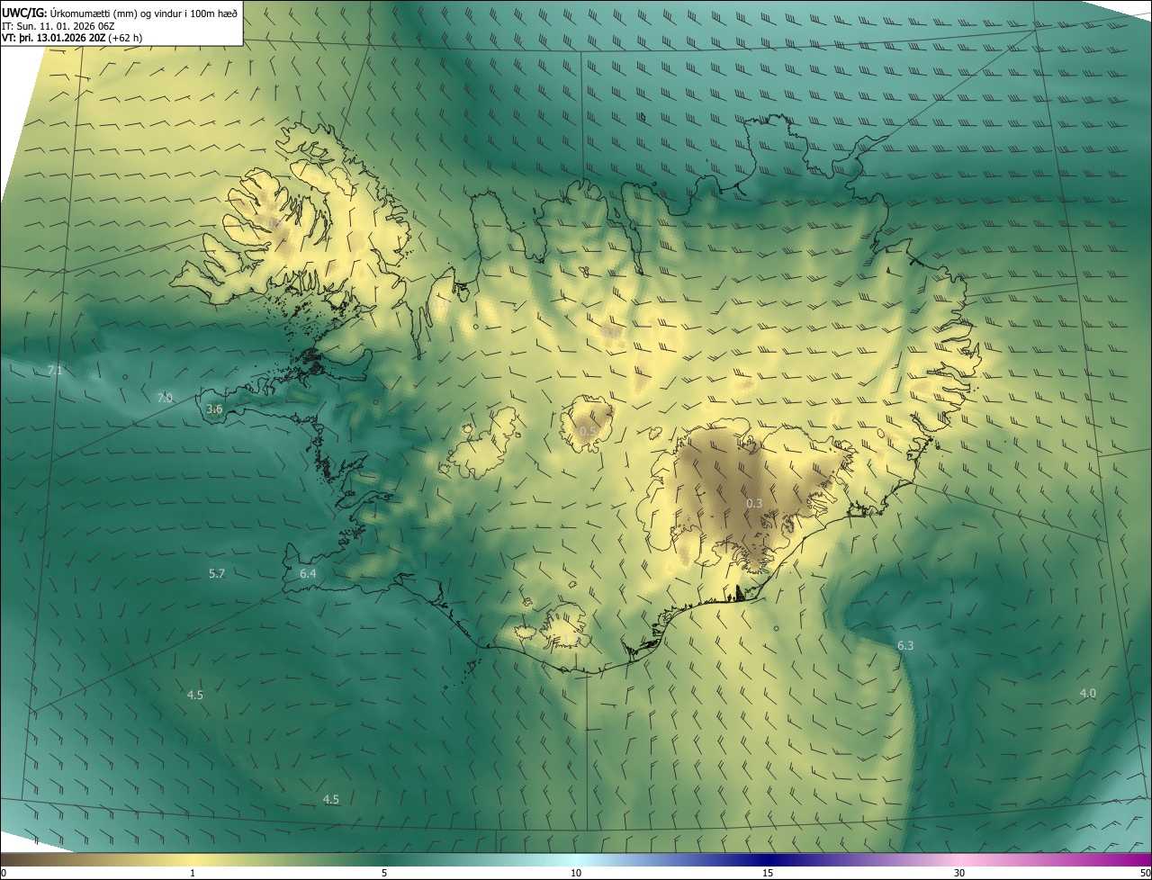Click the 50 tick on the color scale
This screenshot has width=1152, height=880.
pos(1145,874)
